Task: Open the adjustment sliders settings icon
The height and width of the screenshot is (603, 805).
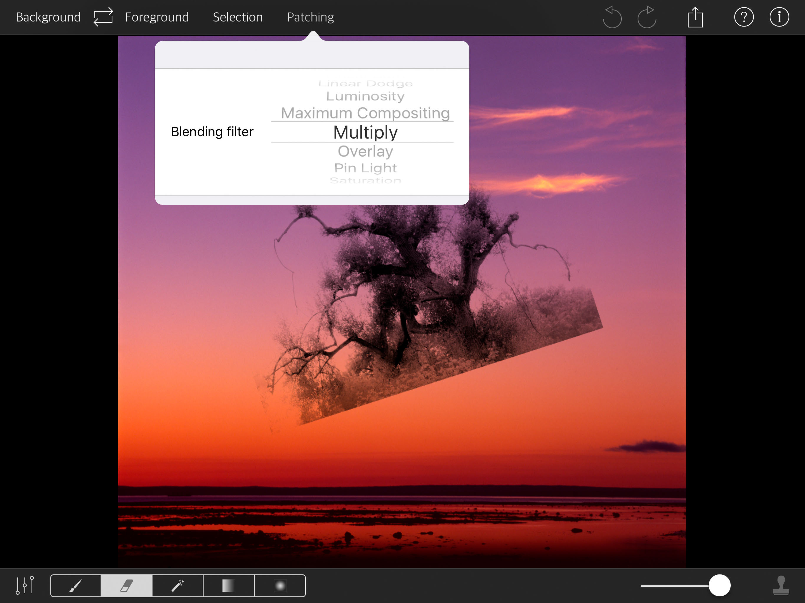Action: (25, 585)
